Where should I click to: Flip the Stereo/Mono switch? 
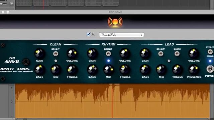pyautogui.click(x=210, y=52)
